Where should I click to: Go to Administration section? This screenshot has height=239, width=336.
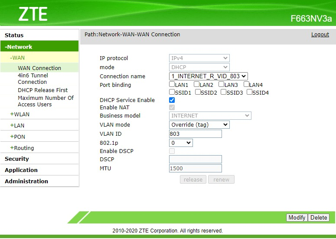[x=26, y=181]
